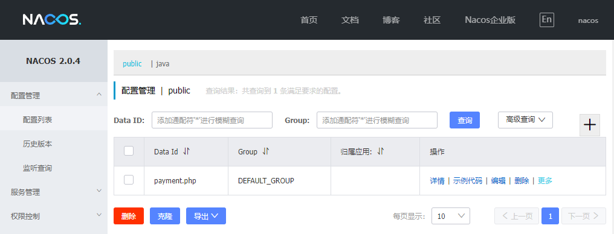Collapse the 配置管理 sidebar section
614x234 pixels.
[x=54, y=95]
